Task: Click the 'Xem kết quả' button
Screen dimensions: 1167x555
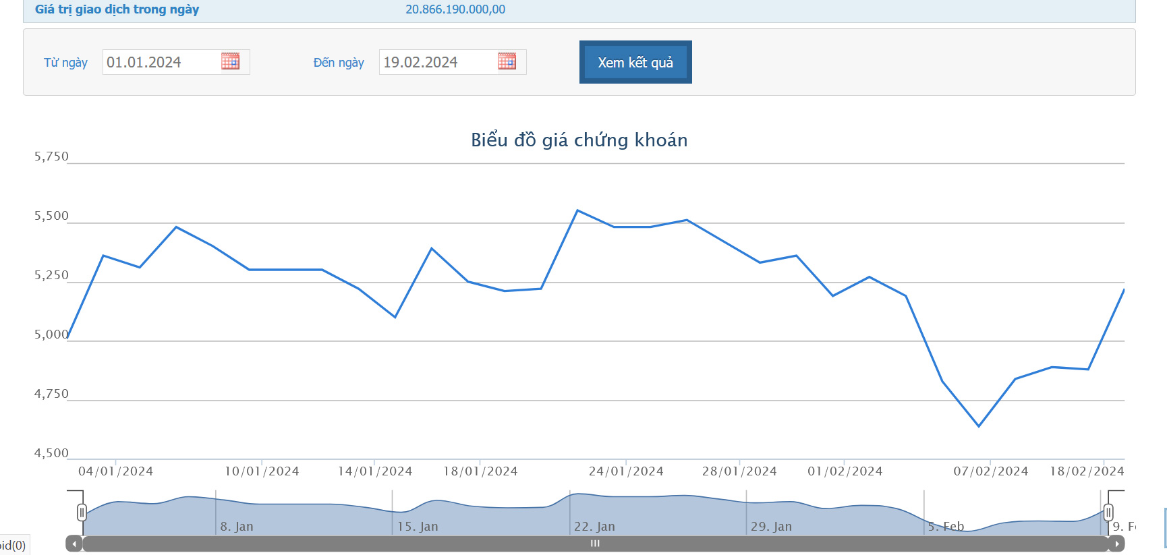Action: point(635,62)
